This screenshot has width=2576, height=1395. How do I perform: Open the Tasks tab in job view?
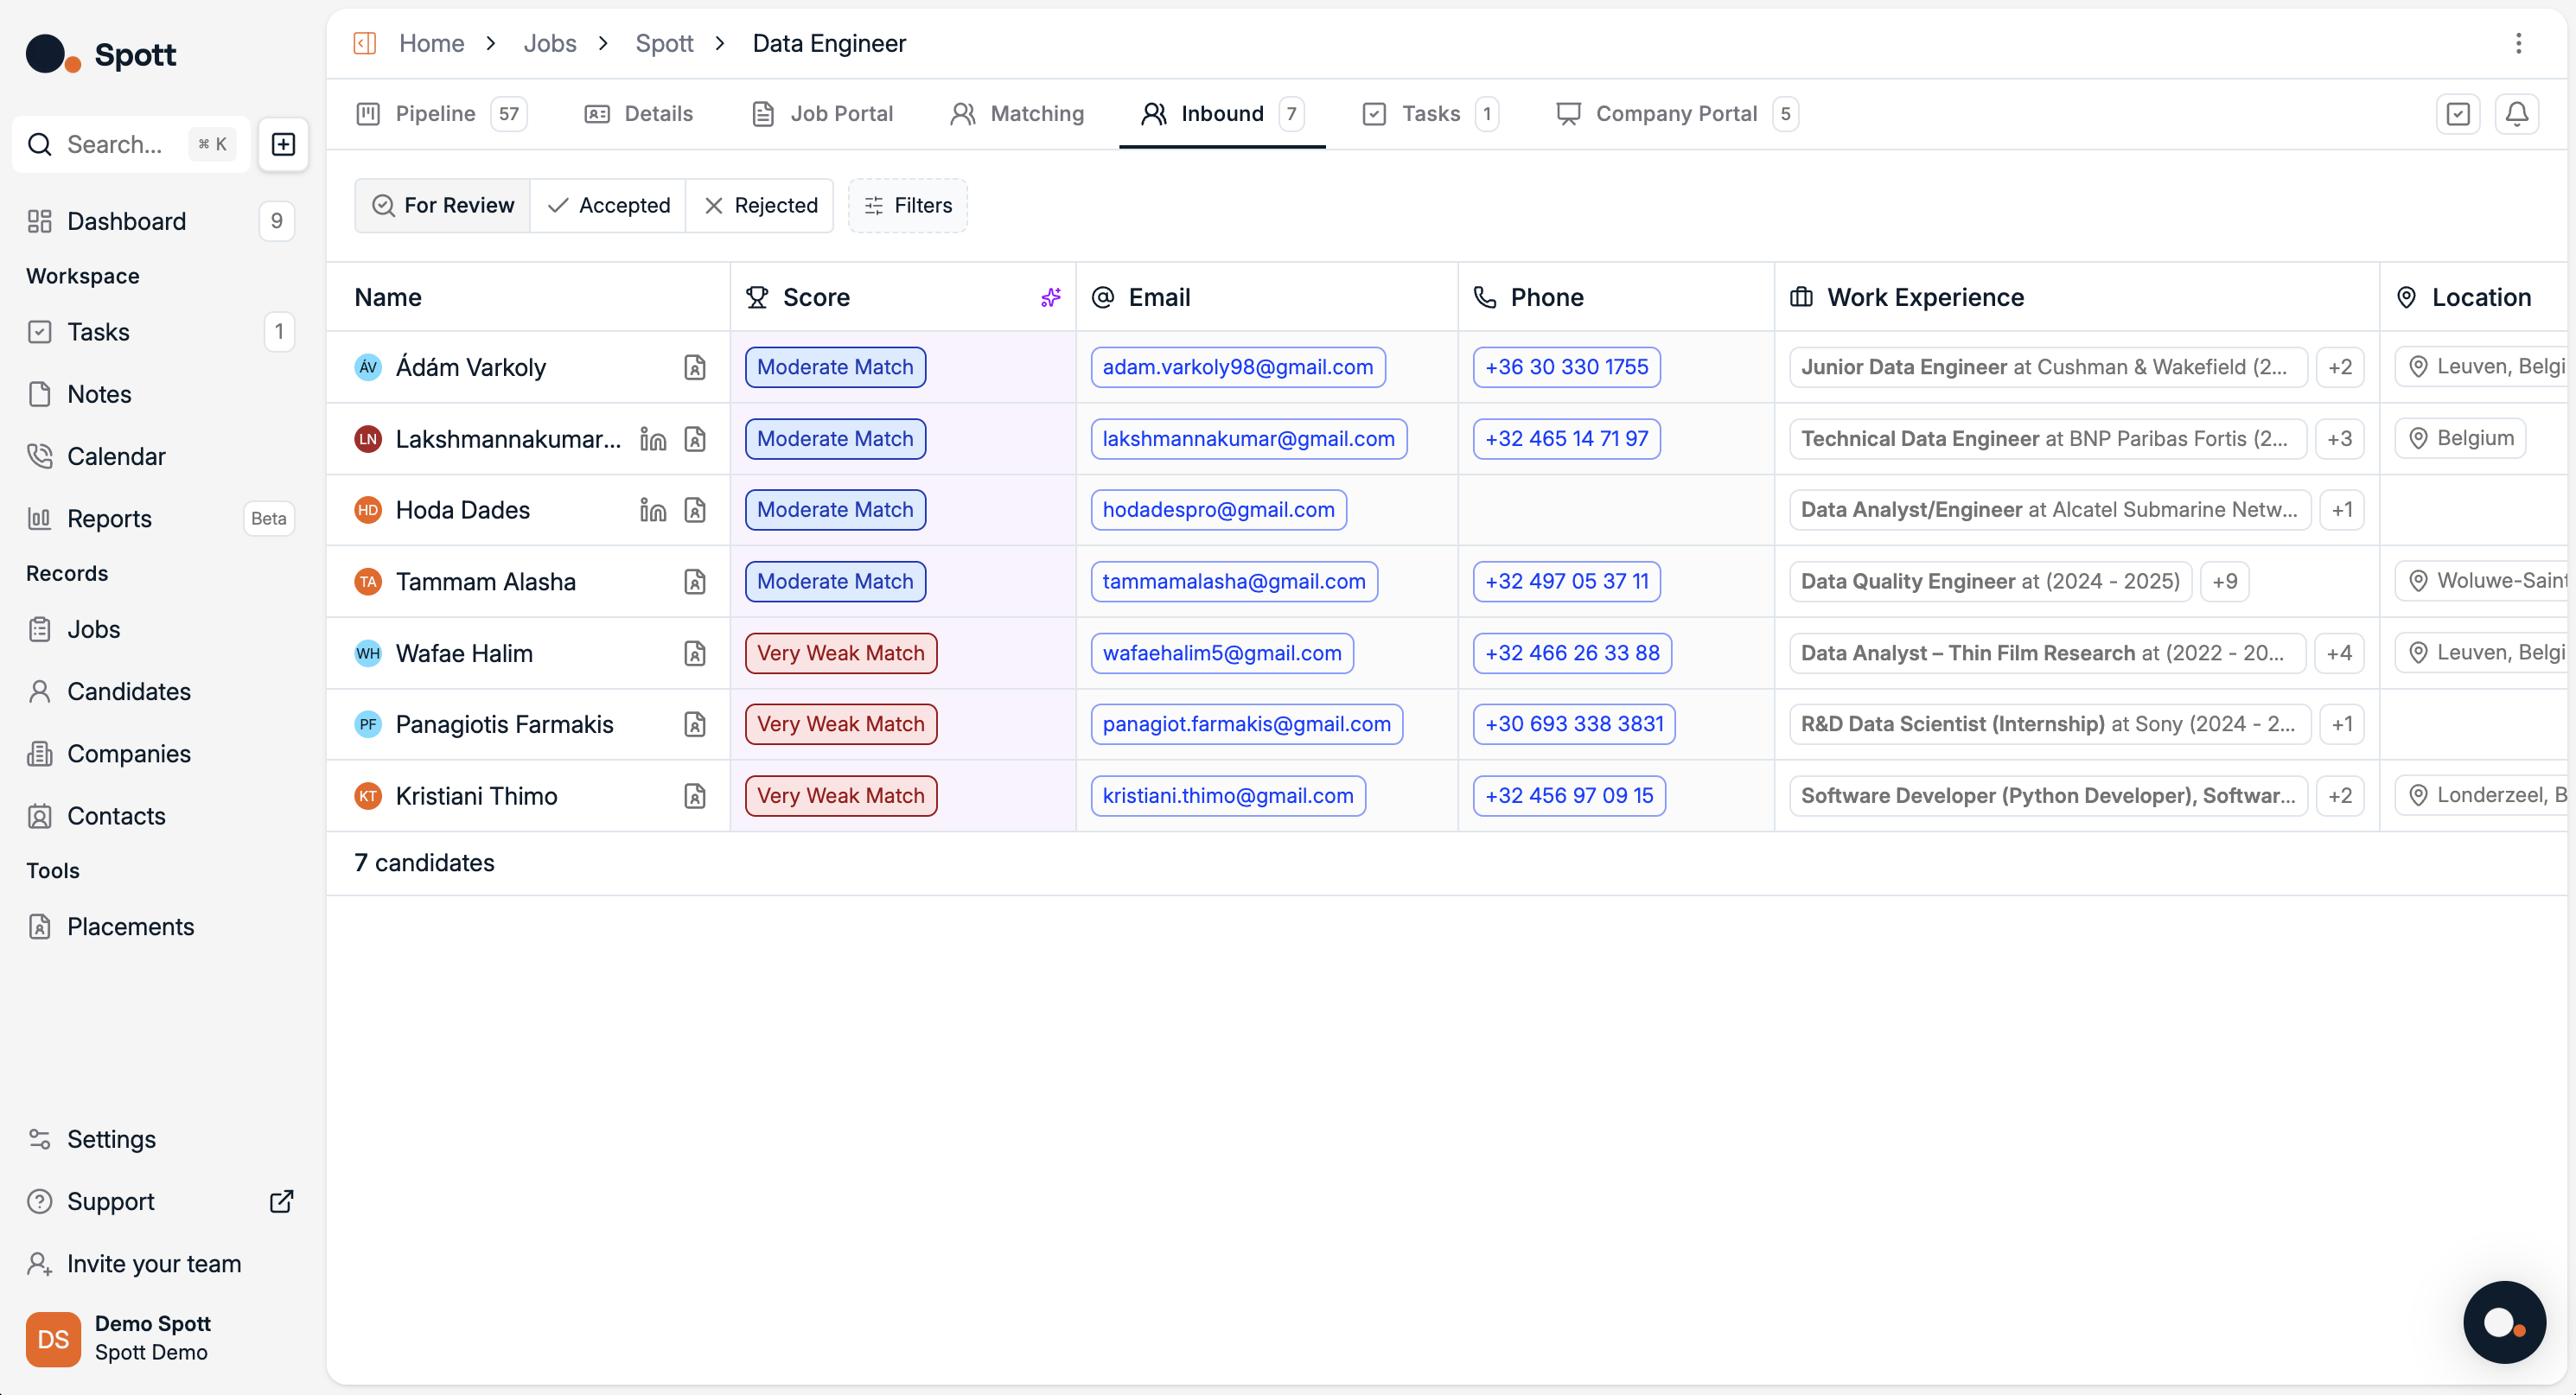coord(1430,114)
